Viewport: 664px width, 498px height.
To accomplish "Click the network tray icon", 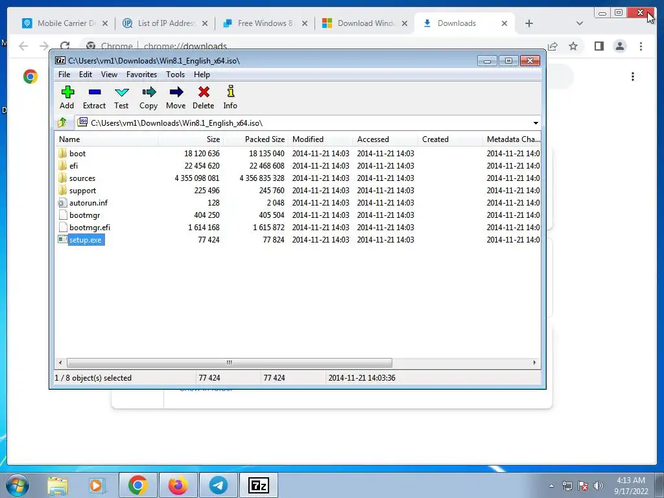I will (x=567, y=486).
